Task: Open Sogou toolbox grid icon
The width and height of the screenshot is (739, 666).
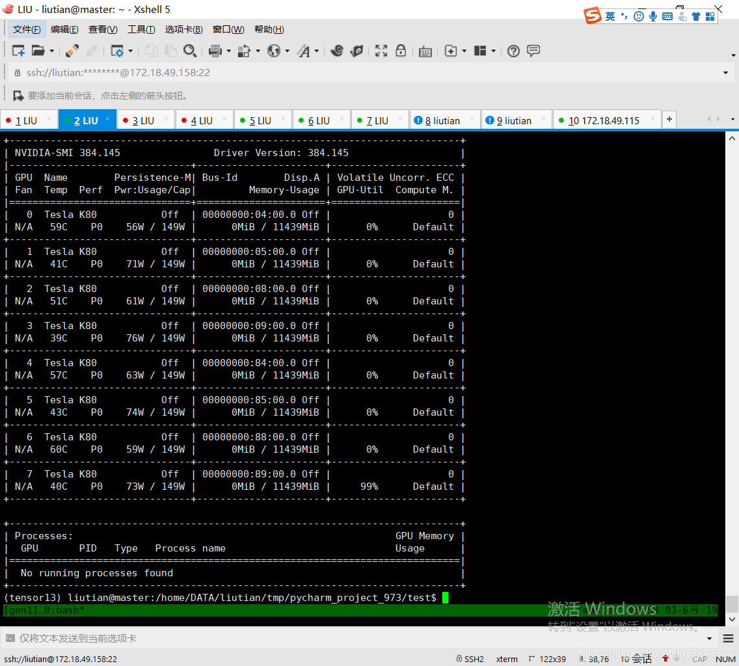Action: pyautogui.click(x=710, y=16)
